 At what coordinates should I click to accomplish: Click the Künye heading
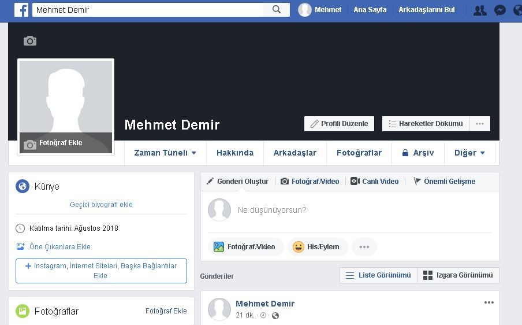pos(47,186)
